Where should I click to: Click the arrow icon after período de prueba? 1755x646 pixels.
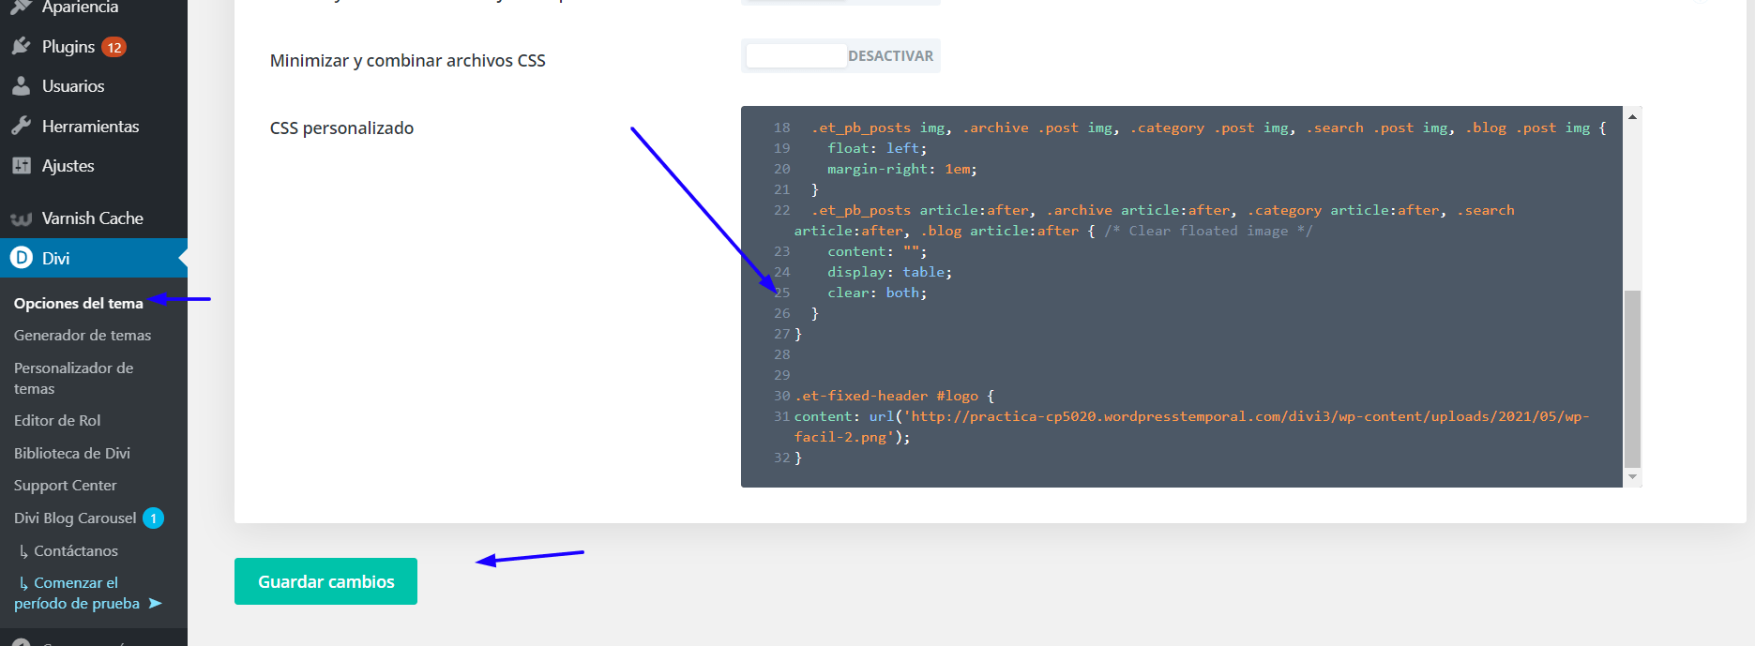coord(155,603)
